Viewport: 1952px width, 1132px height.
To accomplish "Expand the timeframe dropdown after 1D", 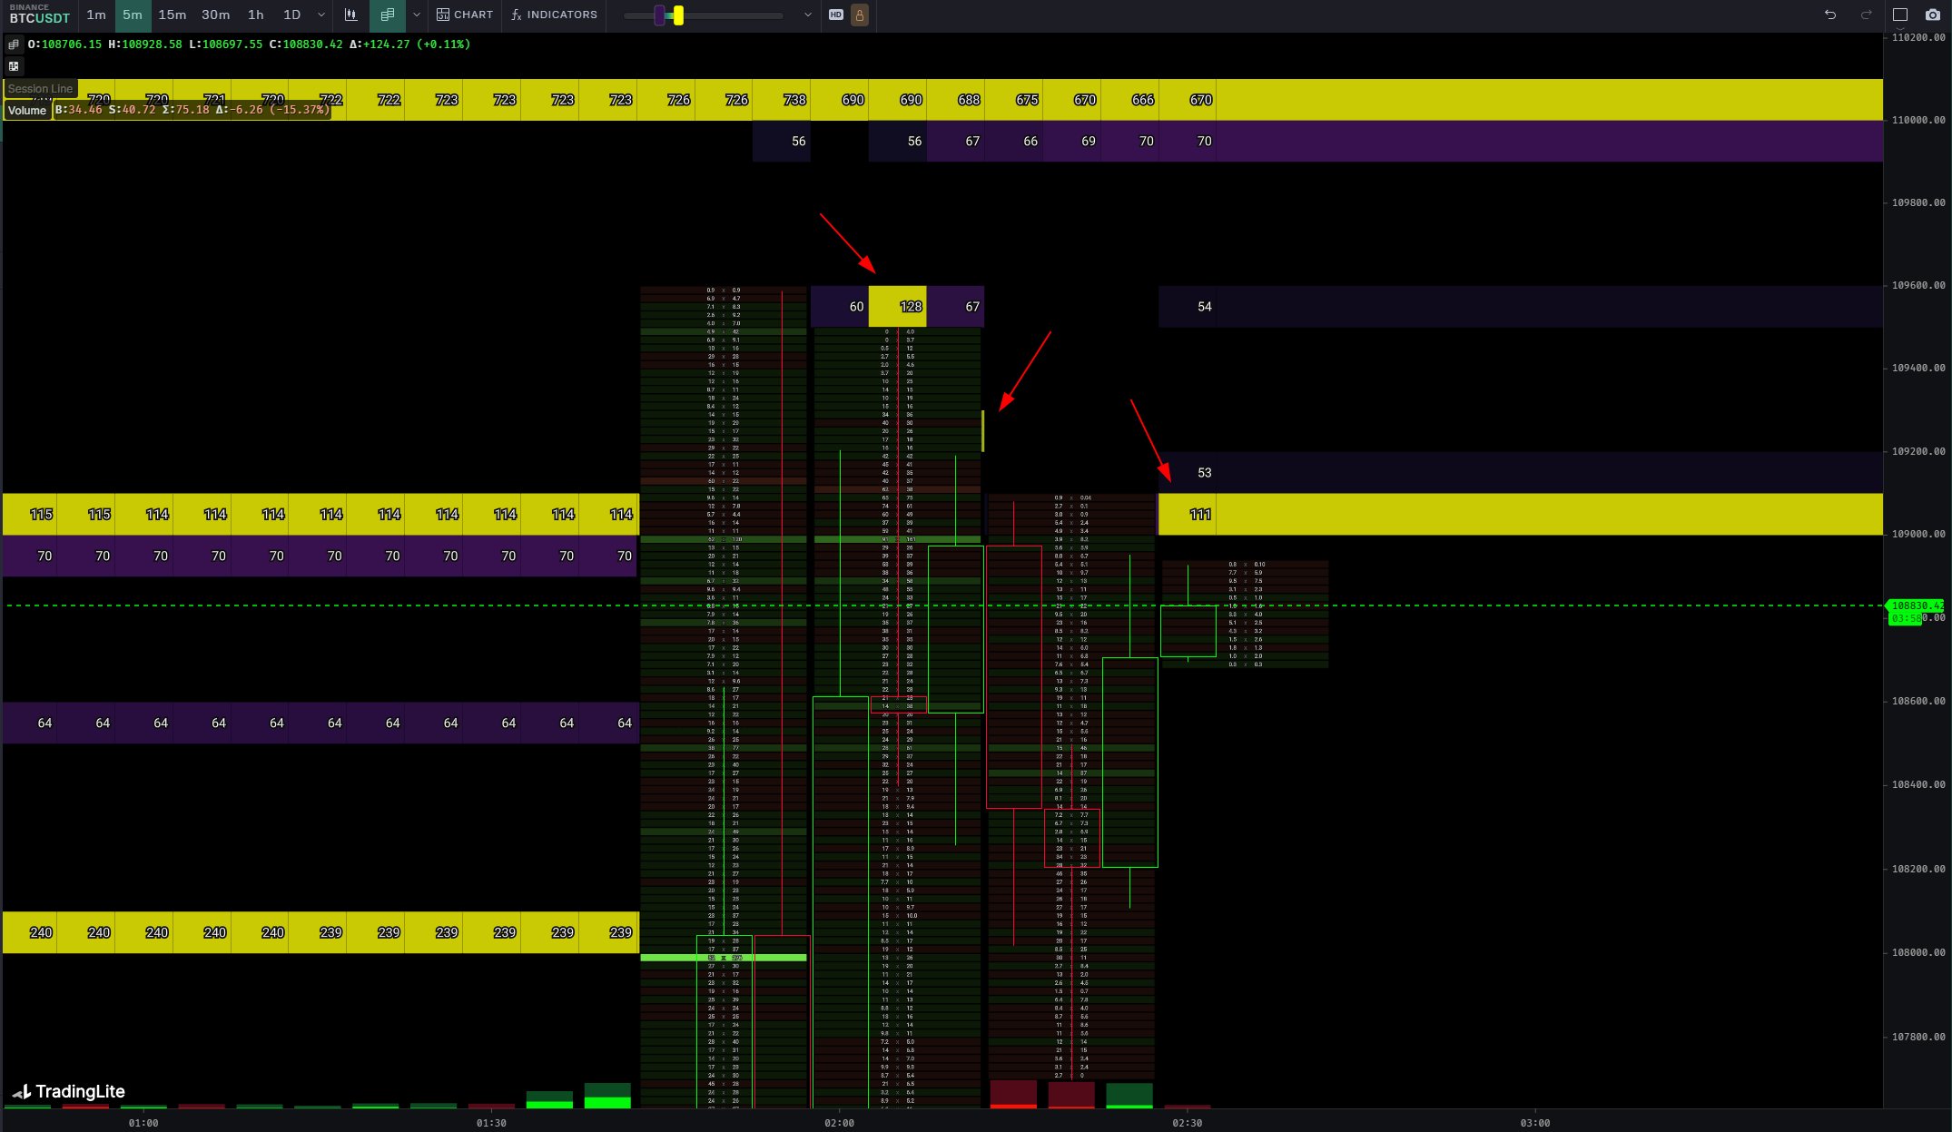I will click(x=320, y=15).
